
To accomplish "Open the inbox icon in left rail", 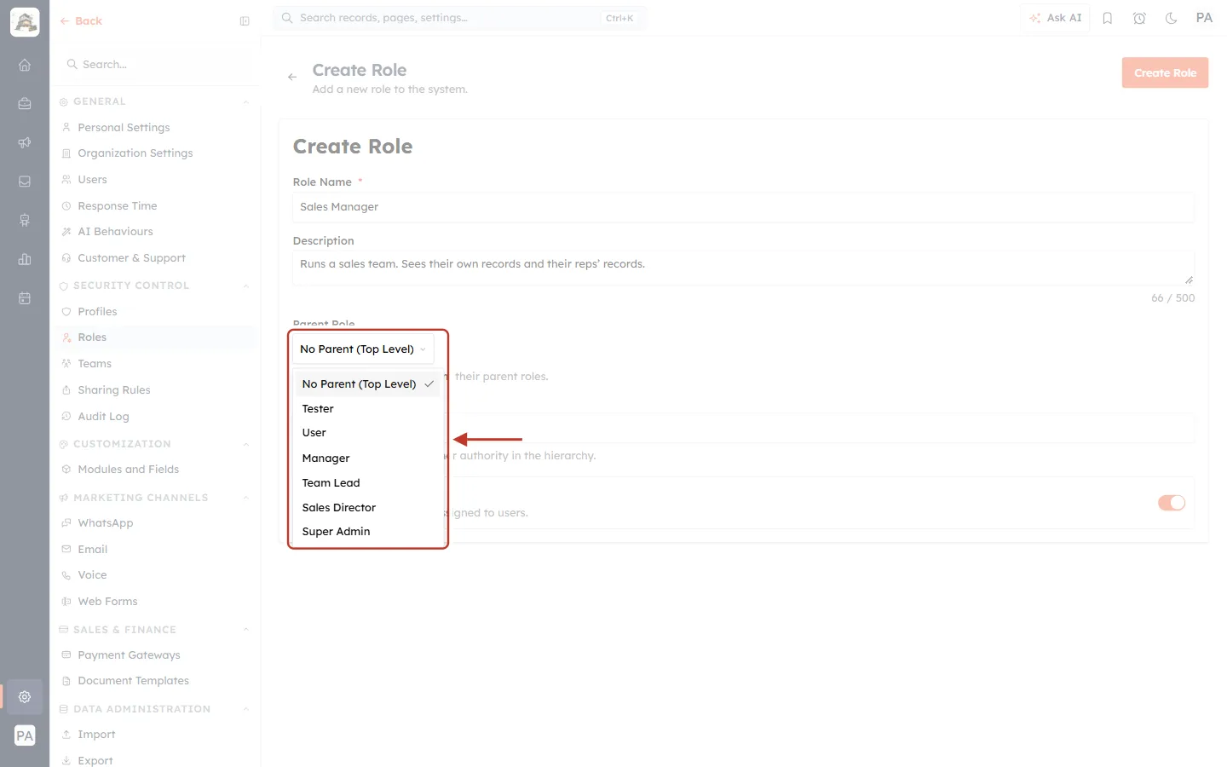I will 25,182.
